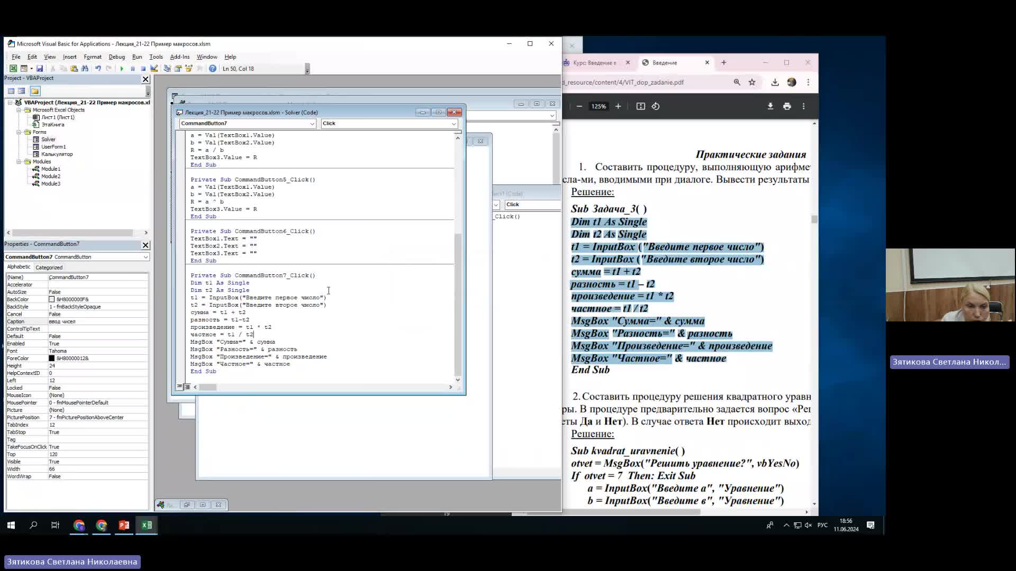Open the File menu

coord(16,57)
